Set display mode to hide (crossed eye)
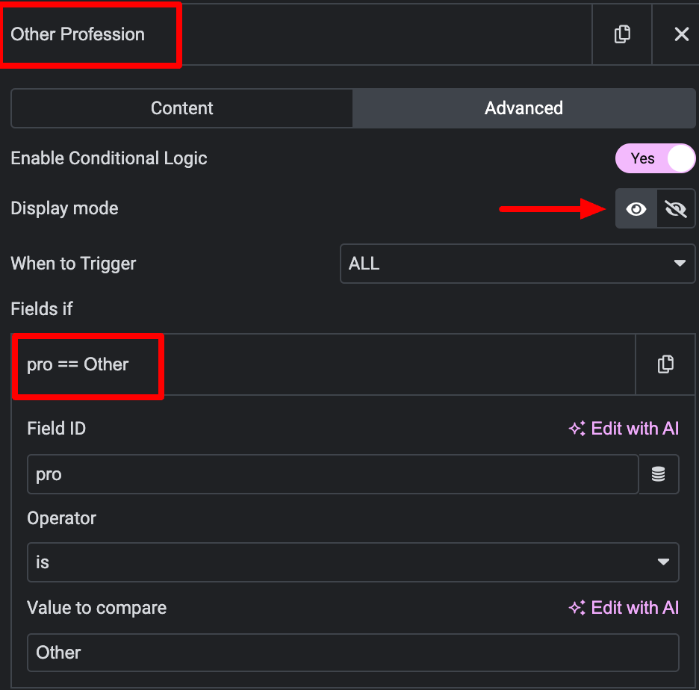The width and height of the screenshot is (699, 690). pyautogui.click(x=675, y=208)
